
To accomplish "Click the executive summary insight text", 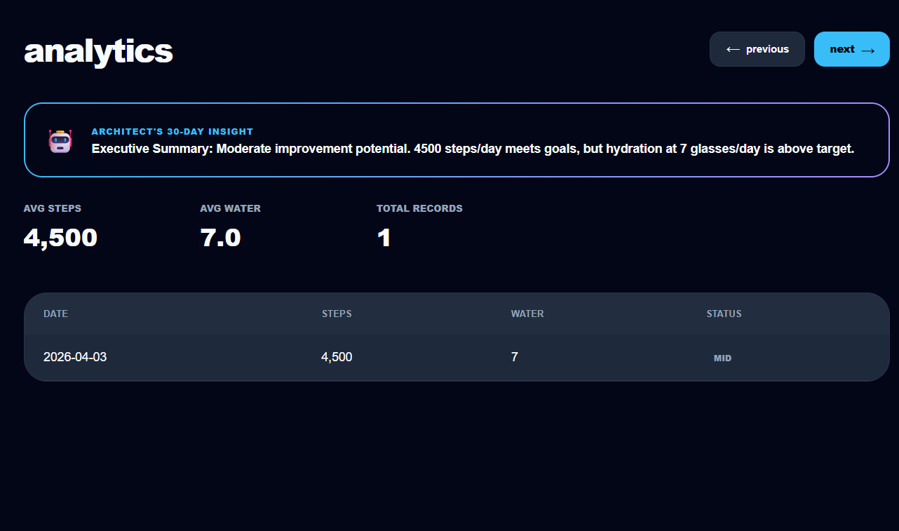I will 471,148.
